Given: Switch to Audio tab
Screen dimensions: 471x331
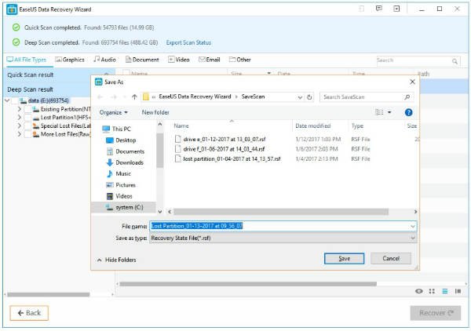Looking at the screenshot, I should [x=104, y=60].
